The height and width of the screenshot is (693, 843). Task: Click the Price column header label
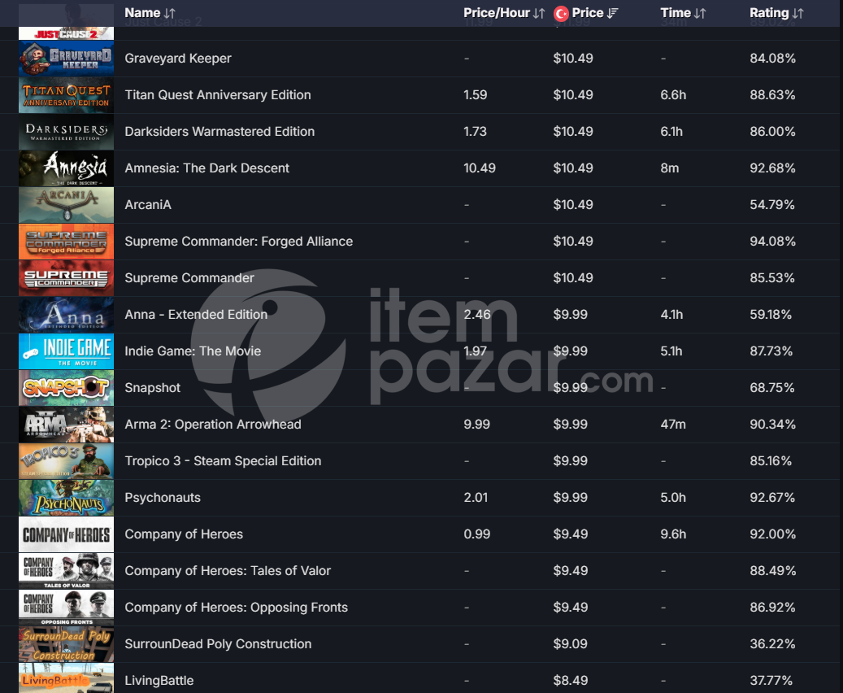click(588, 13)
